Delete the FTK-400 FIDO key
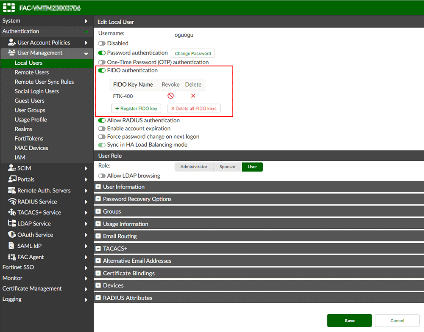This screenshot has width=424, height=332. pyautogui.click(x=193, y=96)
